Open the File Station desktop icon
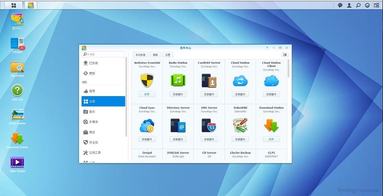 [x=17, y=67]
